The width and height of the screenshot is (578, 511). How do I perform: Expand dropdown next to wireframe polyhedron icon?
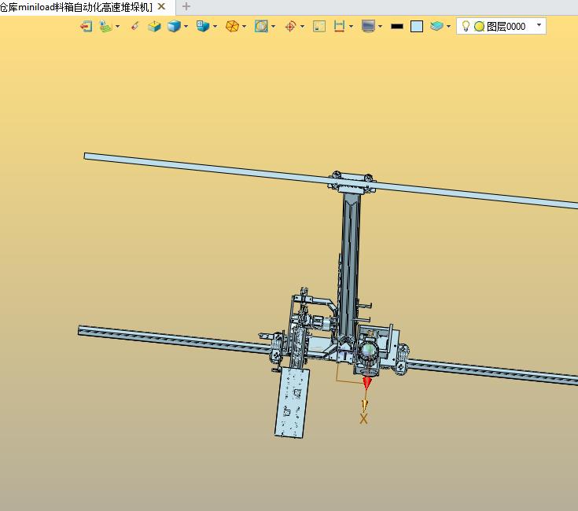tap(244, 27)
